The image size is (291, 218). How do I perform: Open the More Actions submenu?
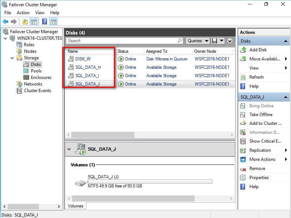(262, 159)
